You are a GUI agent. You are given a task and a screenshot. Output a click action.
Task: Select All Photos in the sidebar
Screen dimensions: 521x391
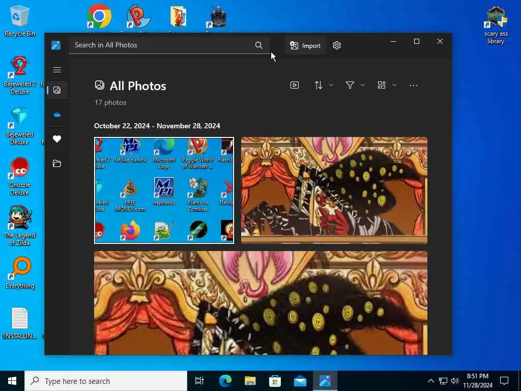[57, 90]
